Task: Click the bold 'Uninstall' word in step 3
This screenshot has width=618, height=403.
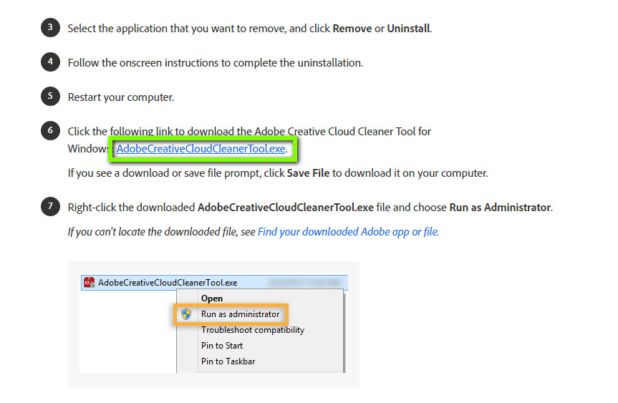Action: pos(408,29)
